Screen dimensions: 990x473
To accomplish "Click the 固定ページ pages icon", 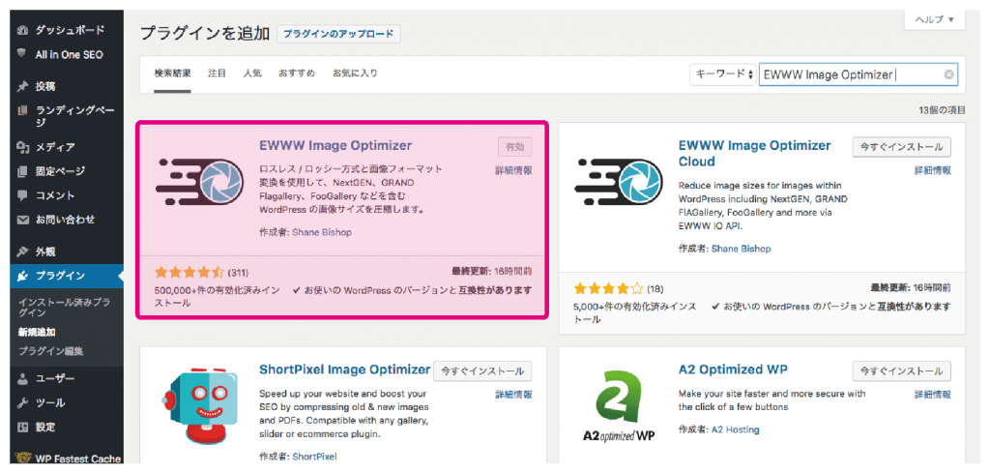I will click(x=23, y=171).
